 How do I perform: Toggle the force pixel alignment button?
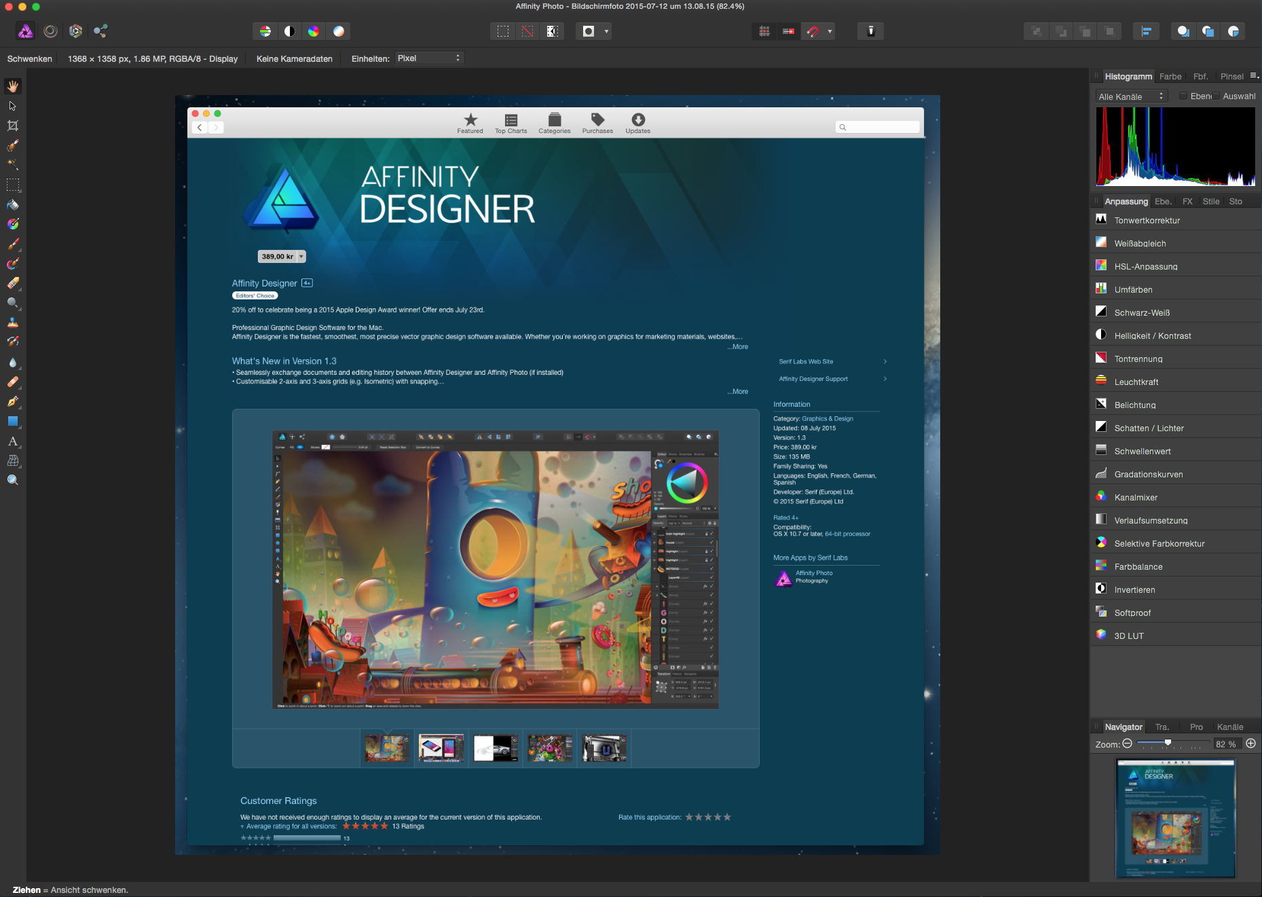789,31
